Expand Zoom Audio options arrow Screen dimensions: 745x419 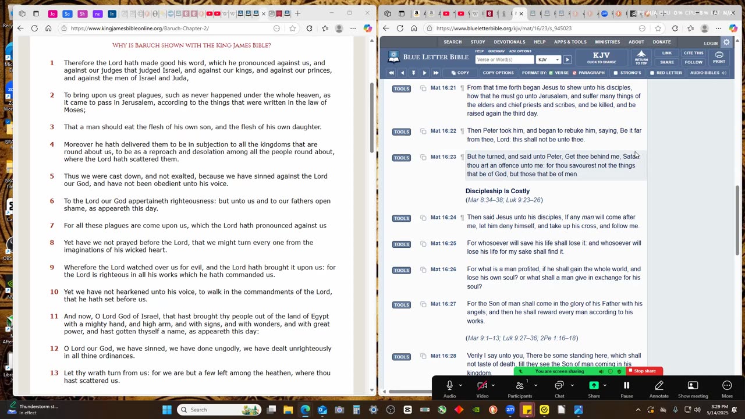coord(460,385)
